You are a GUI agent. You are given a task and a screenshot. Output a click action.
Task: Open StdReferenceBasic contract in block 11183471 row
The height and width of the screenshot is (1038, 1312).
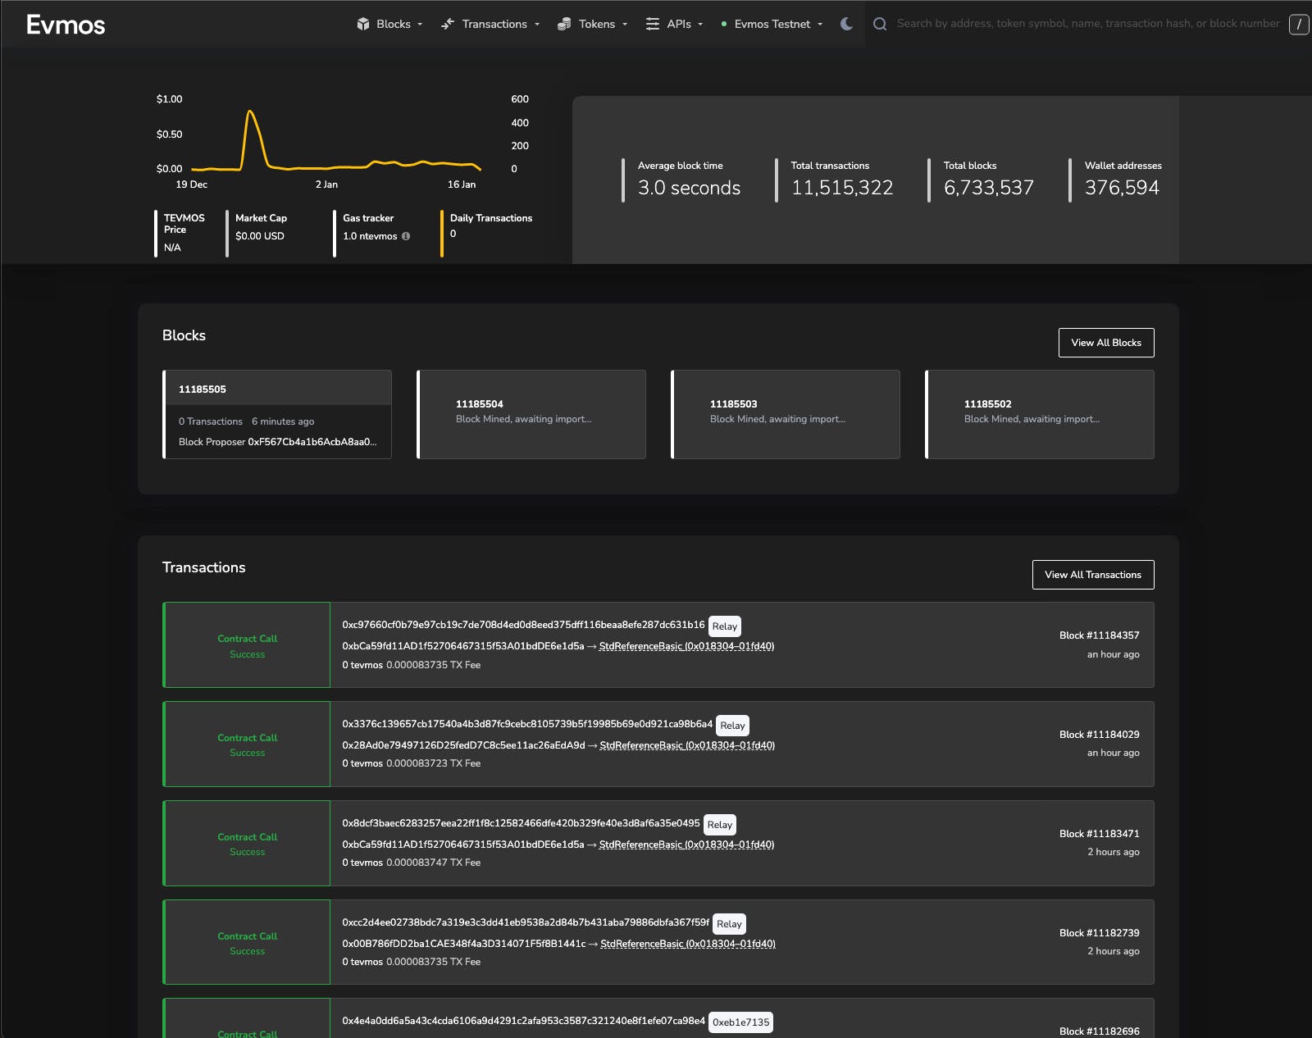686,845
